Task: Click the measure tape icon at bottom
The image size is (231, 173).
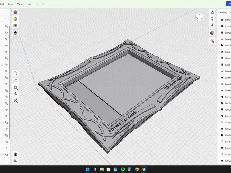Action: (15, 161)
